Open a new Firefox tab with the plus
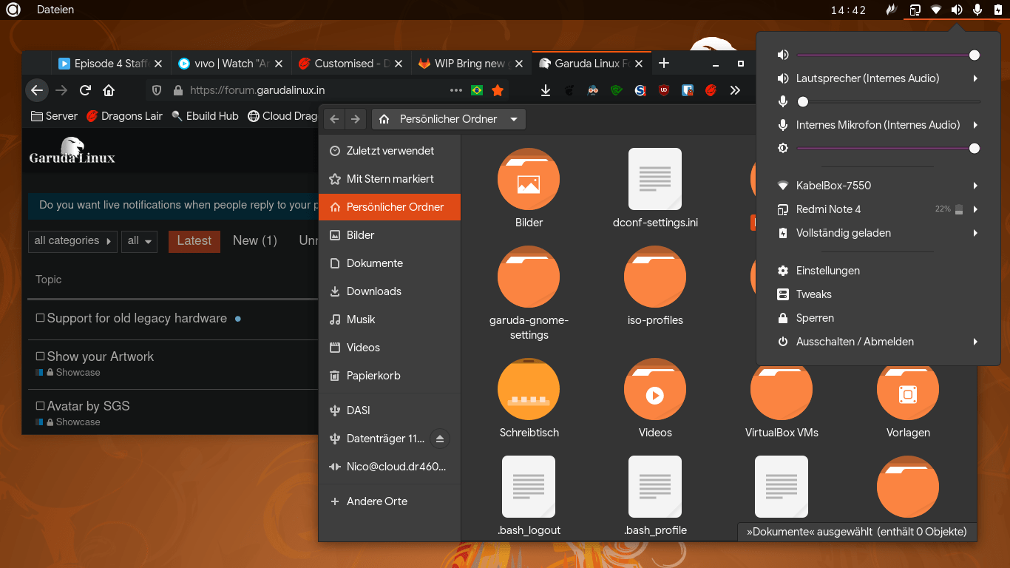Viewport: 1010px width, 568px height. click(x=664, y=63)
